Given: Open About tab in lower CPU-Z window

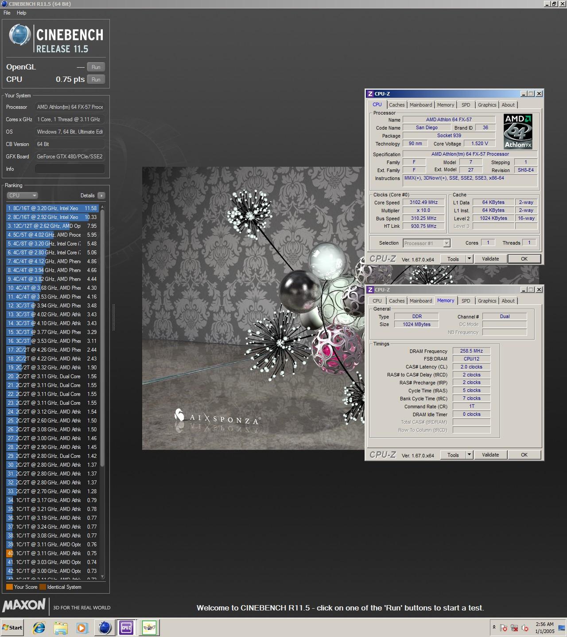Looking at the screenshot, I should [508, 301].
